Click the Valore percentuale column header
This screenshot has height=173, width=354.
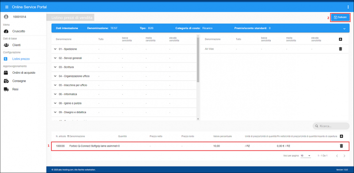click(x=223, y=136)
